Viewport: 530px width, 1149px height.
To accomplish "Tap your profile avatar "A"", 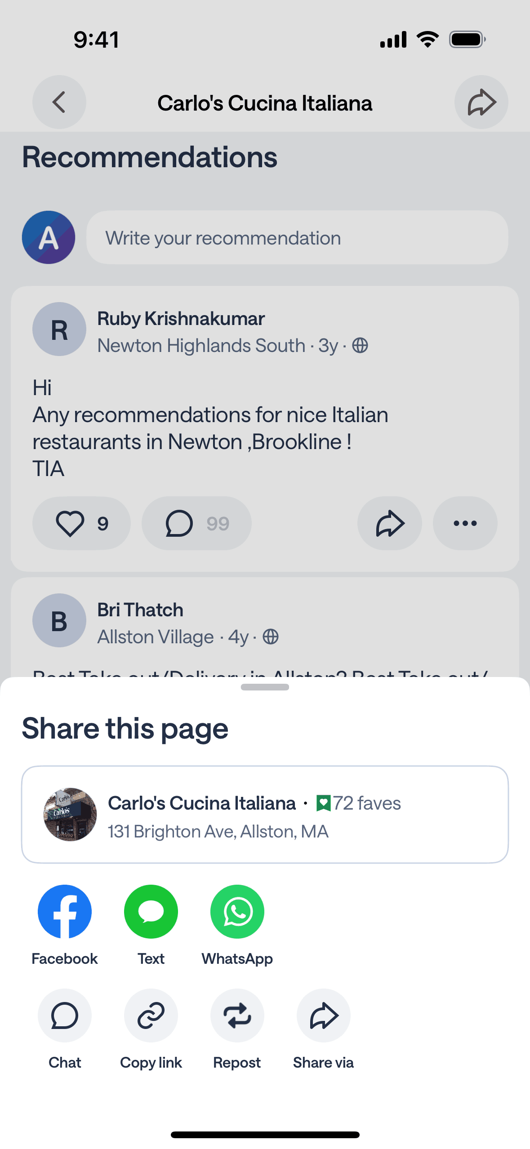I will point(49,237).
